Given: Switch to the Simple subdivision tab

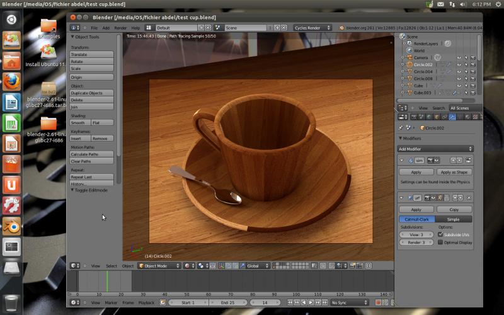Looking at the screenshot, I should pyautogui.click(x=453, y=219).
